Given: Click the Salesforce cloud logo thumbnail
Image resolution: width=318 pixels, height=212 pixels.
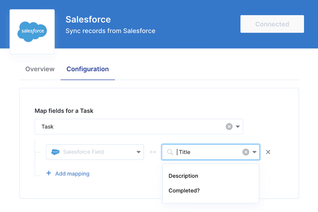Looking at the screenshot, I should pos(32,32).
